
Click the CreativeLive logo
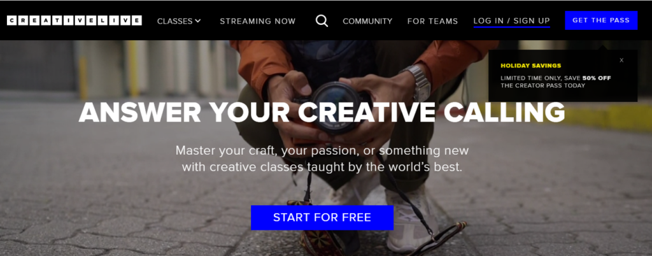[x=74, y=20]
